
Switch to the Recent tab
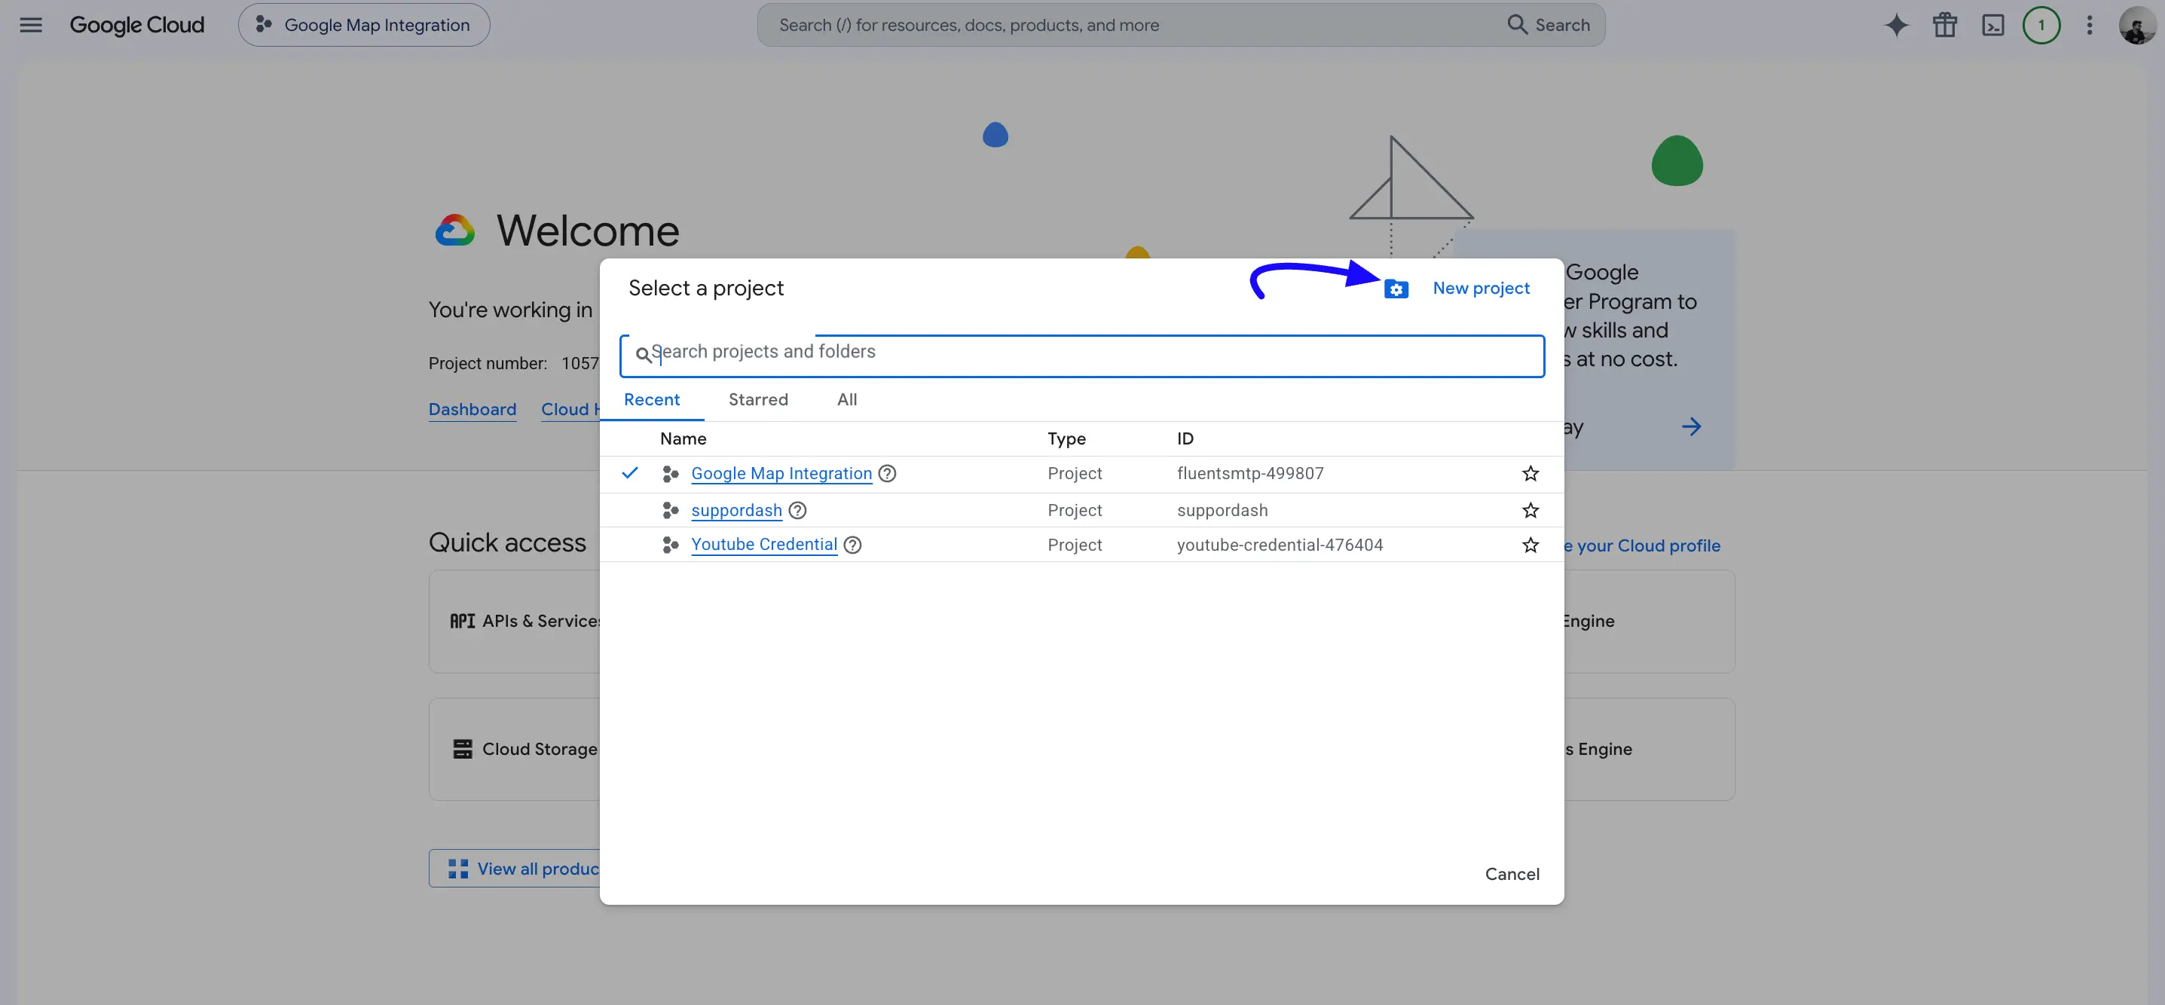coord(651,399)
